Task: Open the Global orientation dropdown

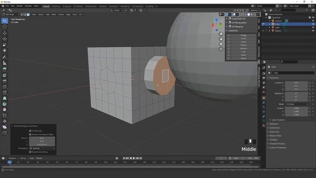Action: click(117, 10)
